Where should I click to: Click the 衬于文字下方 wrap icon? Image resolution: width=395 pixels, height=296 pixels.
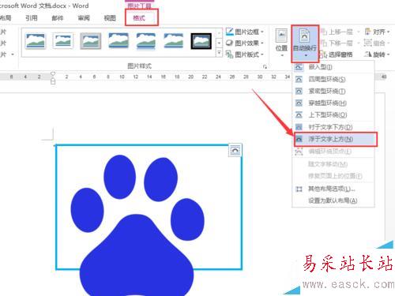pyautogui.click(x=299, y=127)
